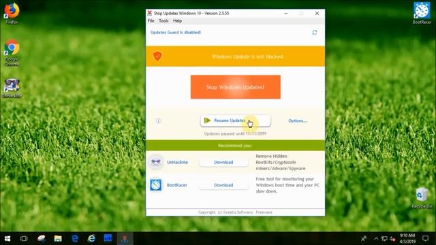This screenshot has width=436, height=245.
Task: Click 'Updates paused until' date text
Action: 235,133
